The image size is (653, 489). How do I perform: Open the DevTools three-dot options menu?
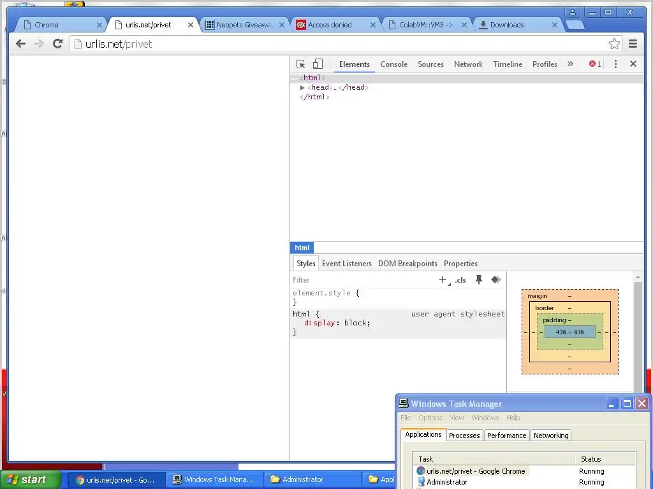coord(615,64)
